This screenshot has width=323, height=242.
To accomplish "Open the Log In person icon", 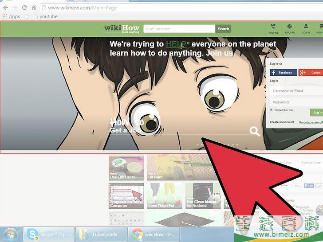I will tap(306, 29).
